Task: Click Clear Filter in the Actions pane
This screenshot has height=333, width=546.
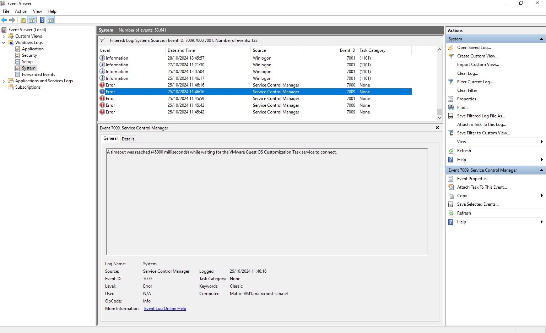Action: coord(467,90)
